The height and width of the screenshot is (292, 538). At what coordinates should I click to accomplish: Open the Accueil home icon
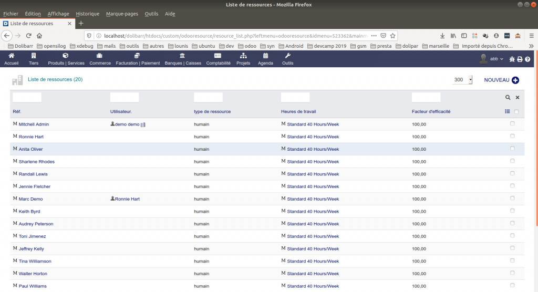pyautogui.click(x=11, y=58)
